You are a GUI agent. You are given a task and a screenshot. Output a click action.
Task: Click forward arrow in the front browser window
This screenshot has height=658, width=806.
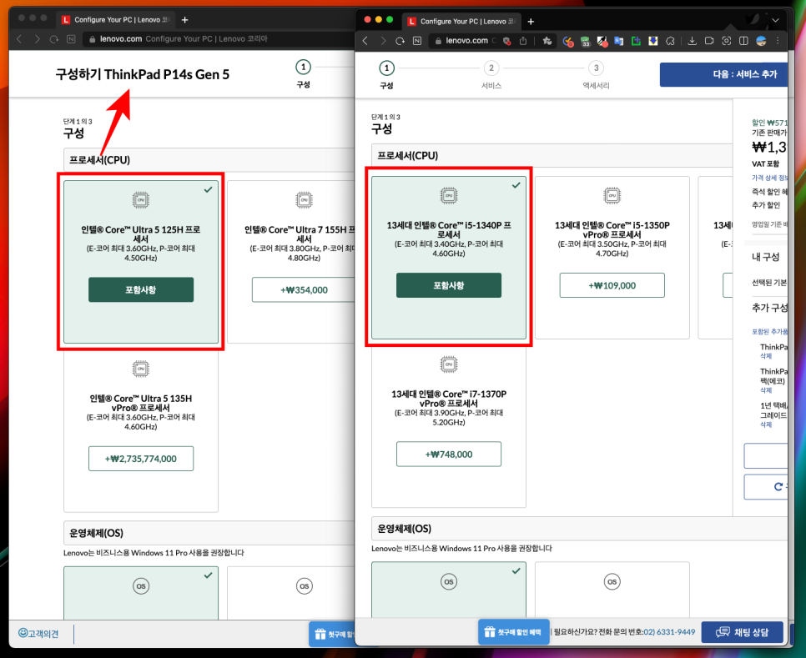click(x=383, y=41)
